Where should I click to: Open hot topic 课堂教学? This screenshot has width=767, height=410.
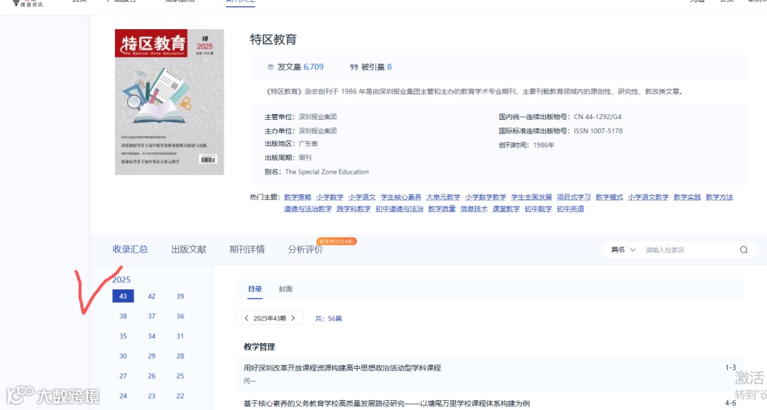506,209
